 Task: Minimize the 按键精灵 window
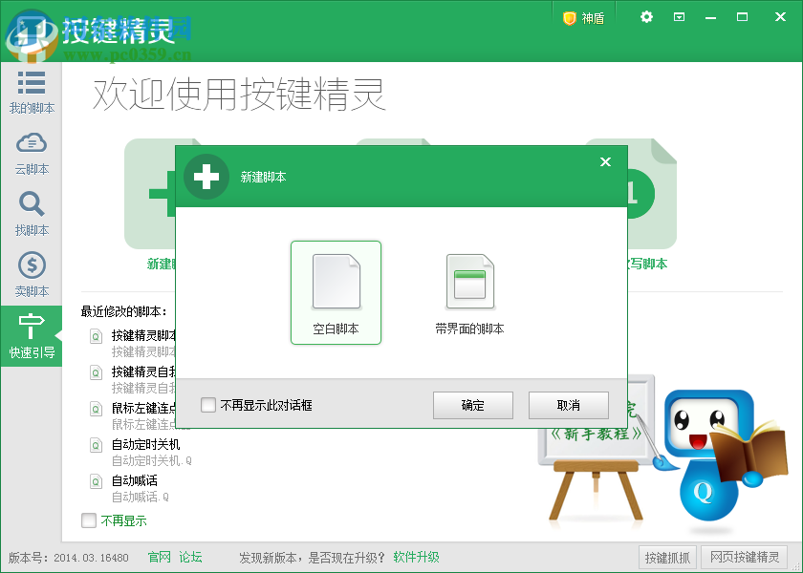(710, 17)
